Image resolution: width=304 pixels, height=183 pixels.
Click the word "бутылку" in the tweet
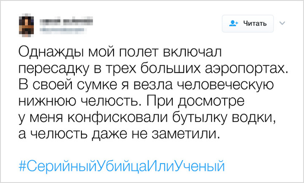point(202,117)
